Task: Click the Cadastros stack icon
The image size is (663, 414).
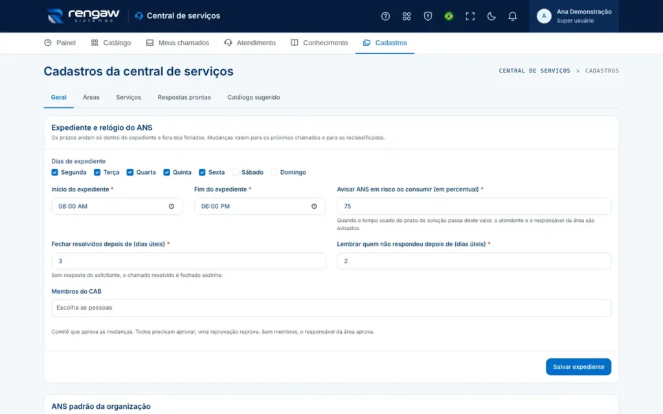Action: pos(366,43)
